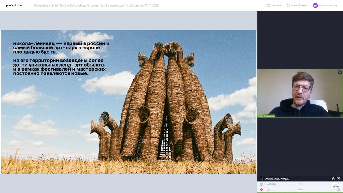Open Данные события event details
Viewport: 343px width, 193px height.
328,5
